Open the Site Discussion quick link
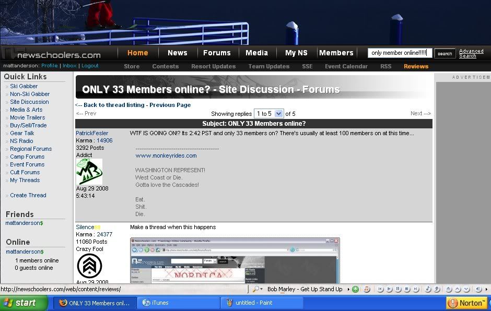This screenshot has width=491, height=311. coord(29,102)
